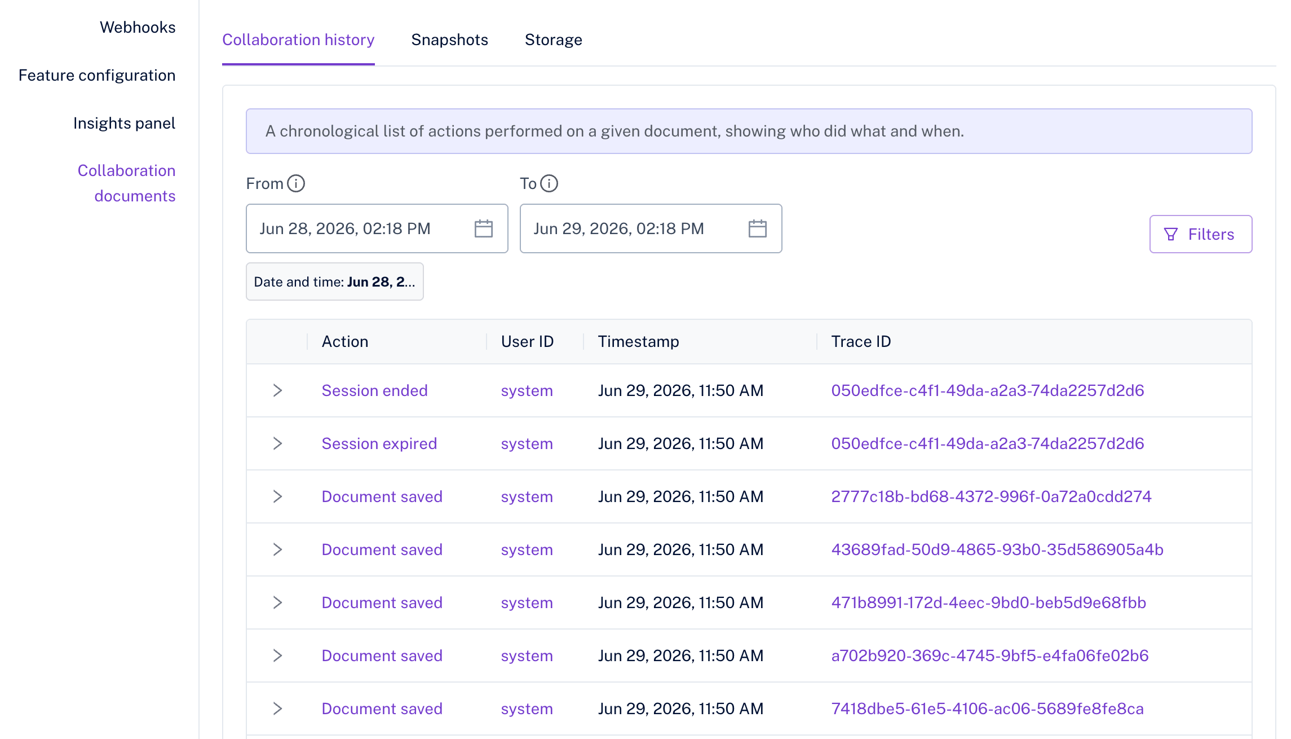Open the Filters button
Screen dimensions: 1291x739
point(1201,234)
